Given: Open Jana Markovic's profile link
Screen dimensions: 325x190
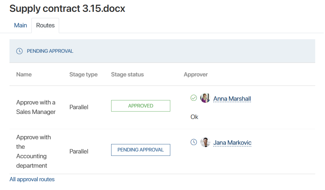Looking at the screenshot, I should point(232,143).
